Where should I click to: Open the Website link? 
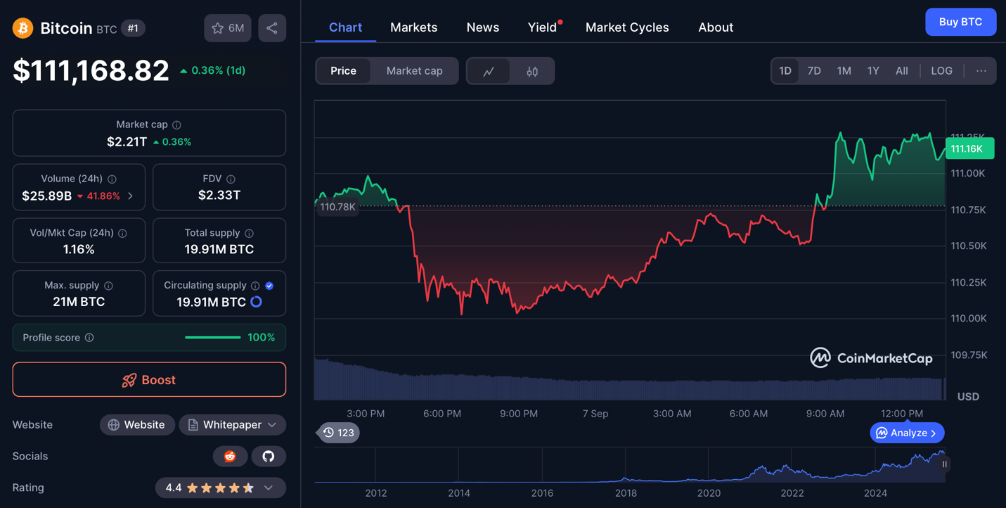click(x=137, y=425)
